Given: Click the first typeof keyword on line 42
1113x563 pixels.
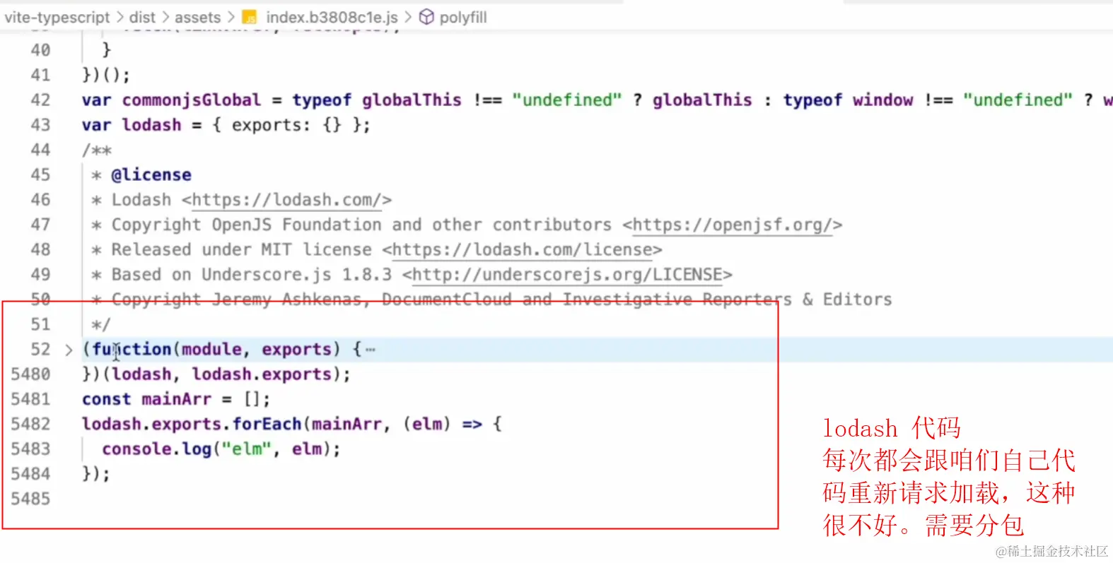Looking at the screenshot, I should tap(322, 100).
